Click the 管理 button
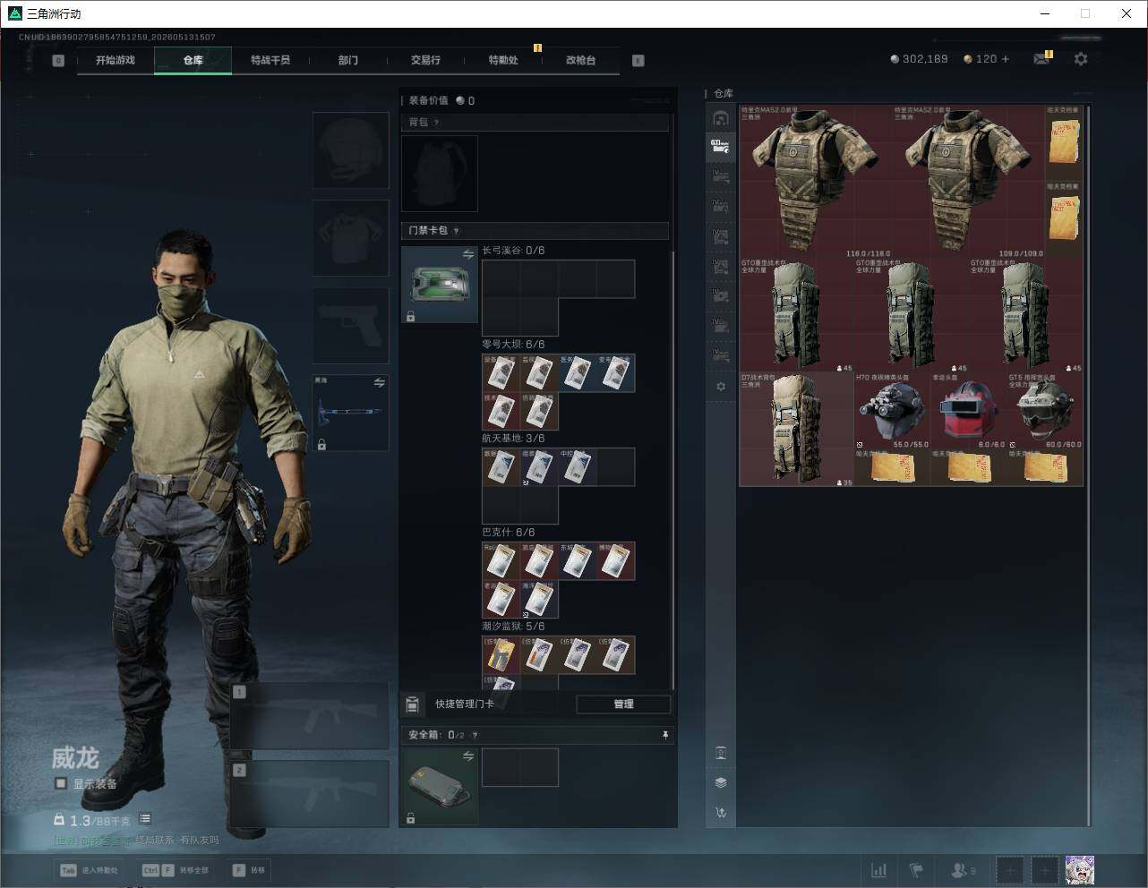Viewport: 1148px width, 888px height. 623,704
